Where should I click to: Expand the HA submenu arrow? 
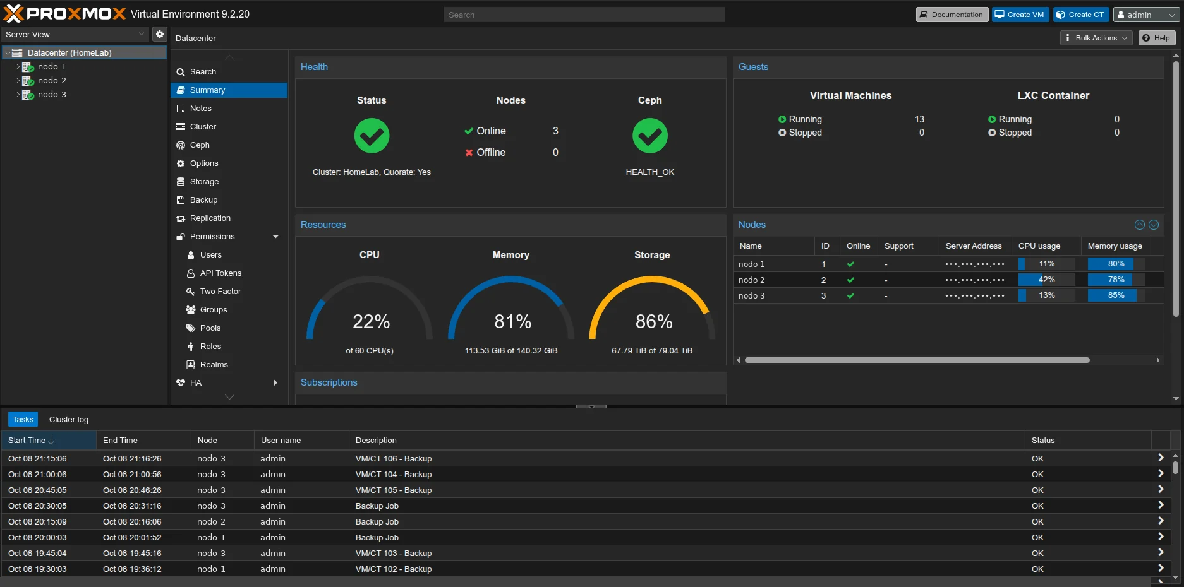(x=275, y=383)
